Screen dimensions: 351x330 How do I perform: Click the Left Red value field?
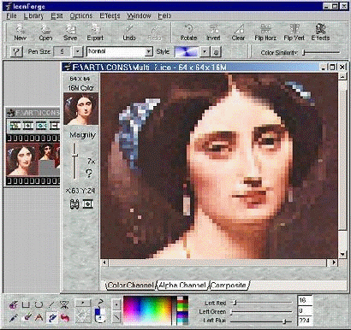pyautogui.click(x=305, y=300)
